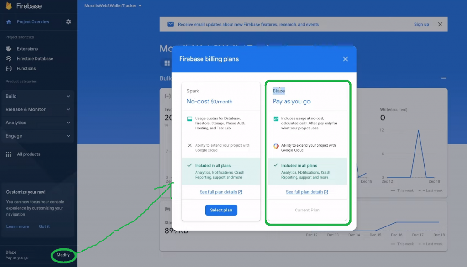Click the disabled Current Plan button
467x267 pixels.
pyautogui.click(x=307, y=210)
